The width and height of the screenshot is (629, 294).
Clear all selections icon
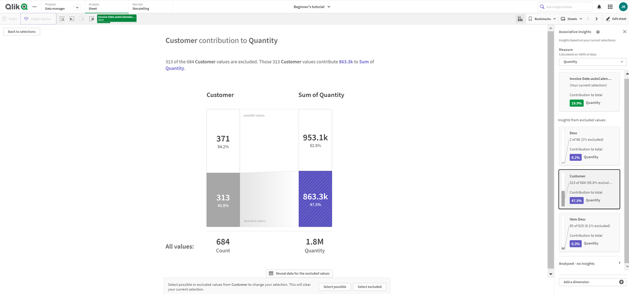91,19
